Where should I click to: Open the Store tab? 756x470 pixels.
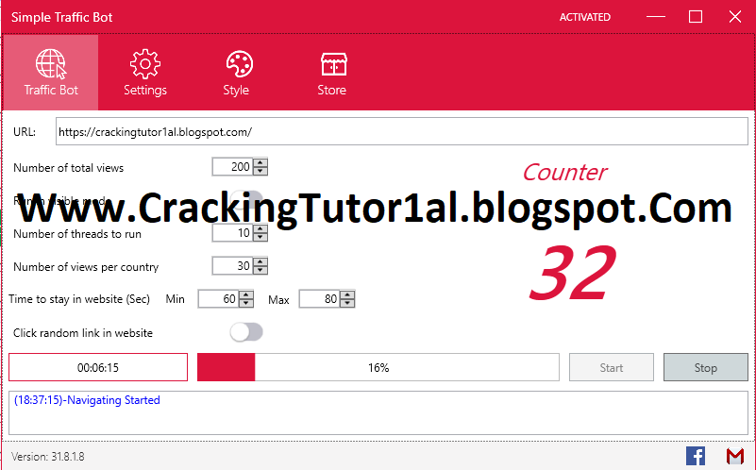(x=332, y=73)
